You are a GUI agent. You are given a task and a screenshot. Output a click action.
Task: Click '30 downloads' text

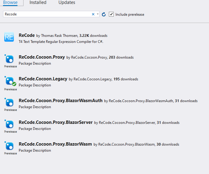point(168,144)
